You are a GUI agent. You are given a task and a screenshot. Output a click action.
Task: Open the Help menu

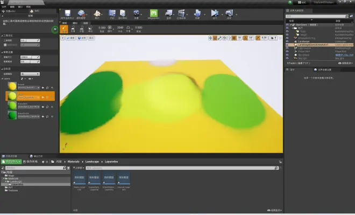click(x=29, y=7)
